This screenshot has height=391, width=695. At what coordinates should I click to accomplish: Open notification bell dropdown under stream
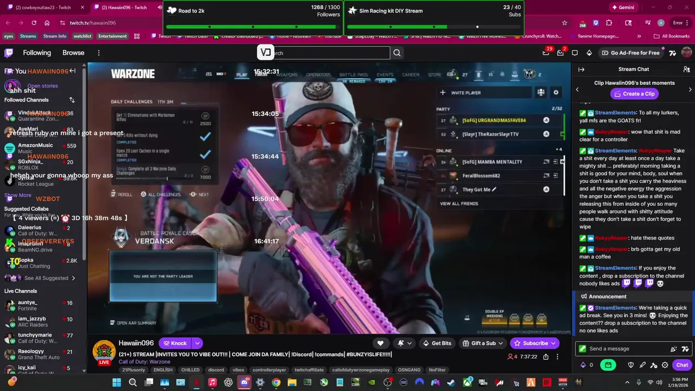click(405, 343)
